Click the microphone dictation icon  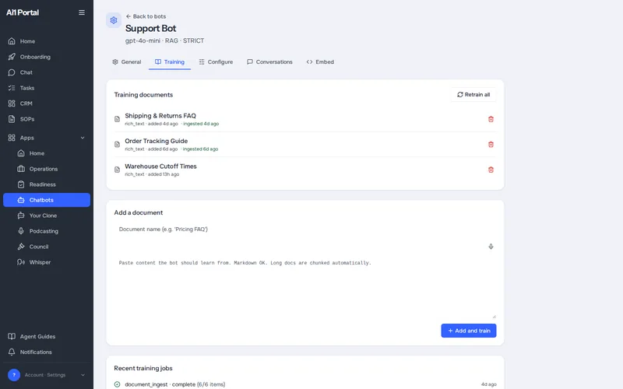491,247
